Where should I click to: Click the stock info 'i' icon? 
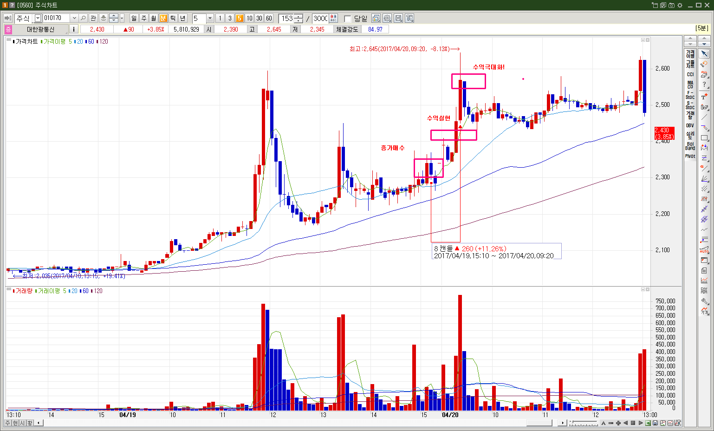pyautogui.click(x=74, y=29)
